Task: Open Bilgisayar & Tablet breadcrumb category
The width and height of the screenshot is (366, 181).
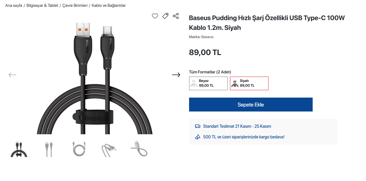Action: [x=42, y=6]
